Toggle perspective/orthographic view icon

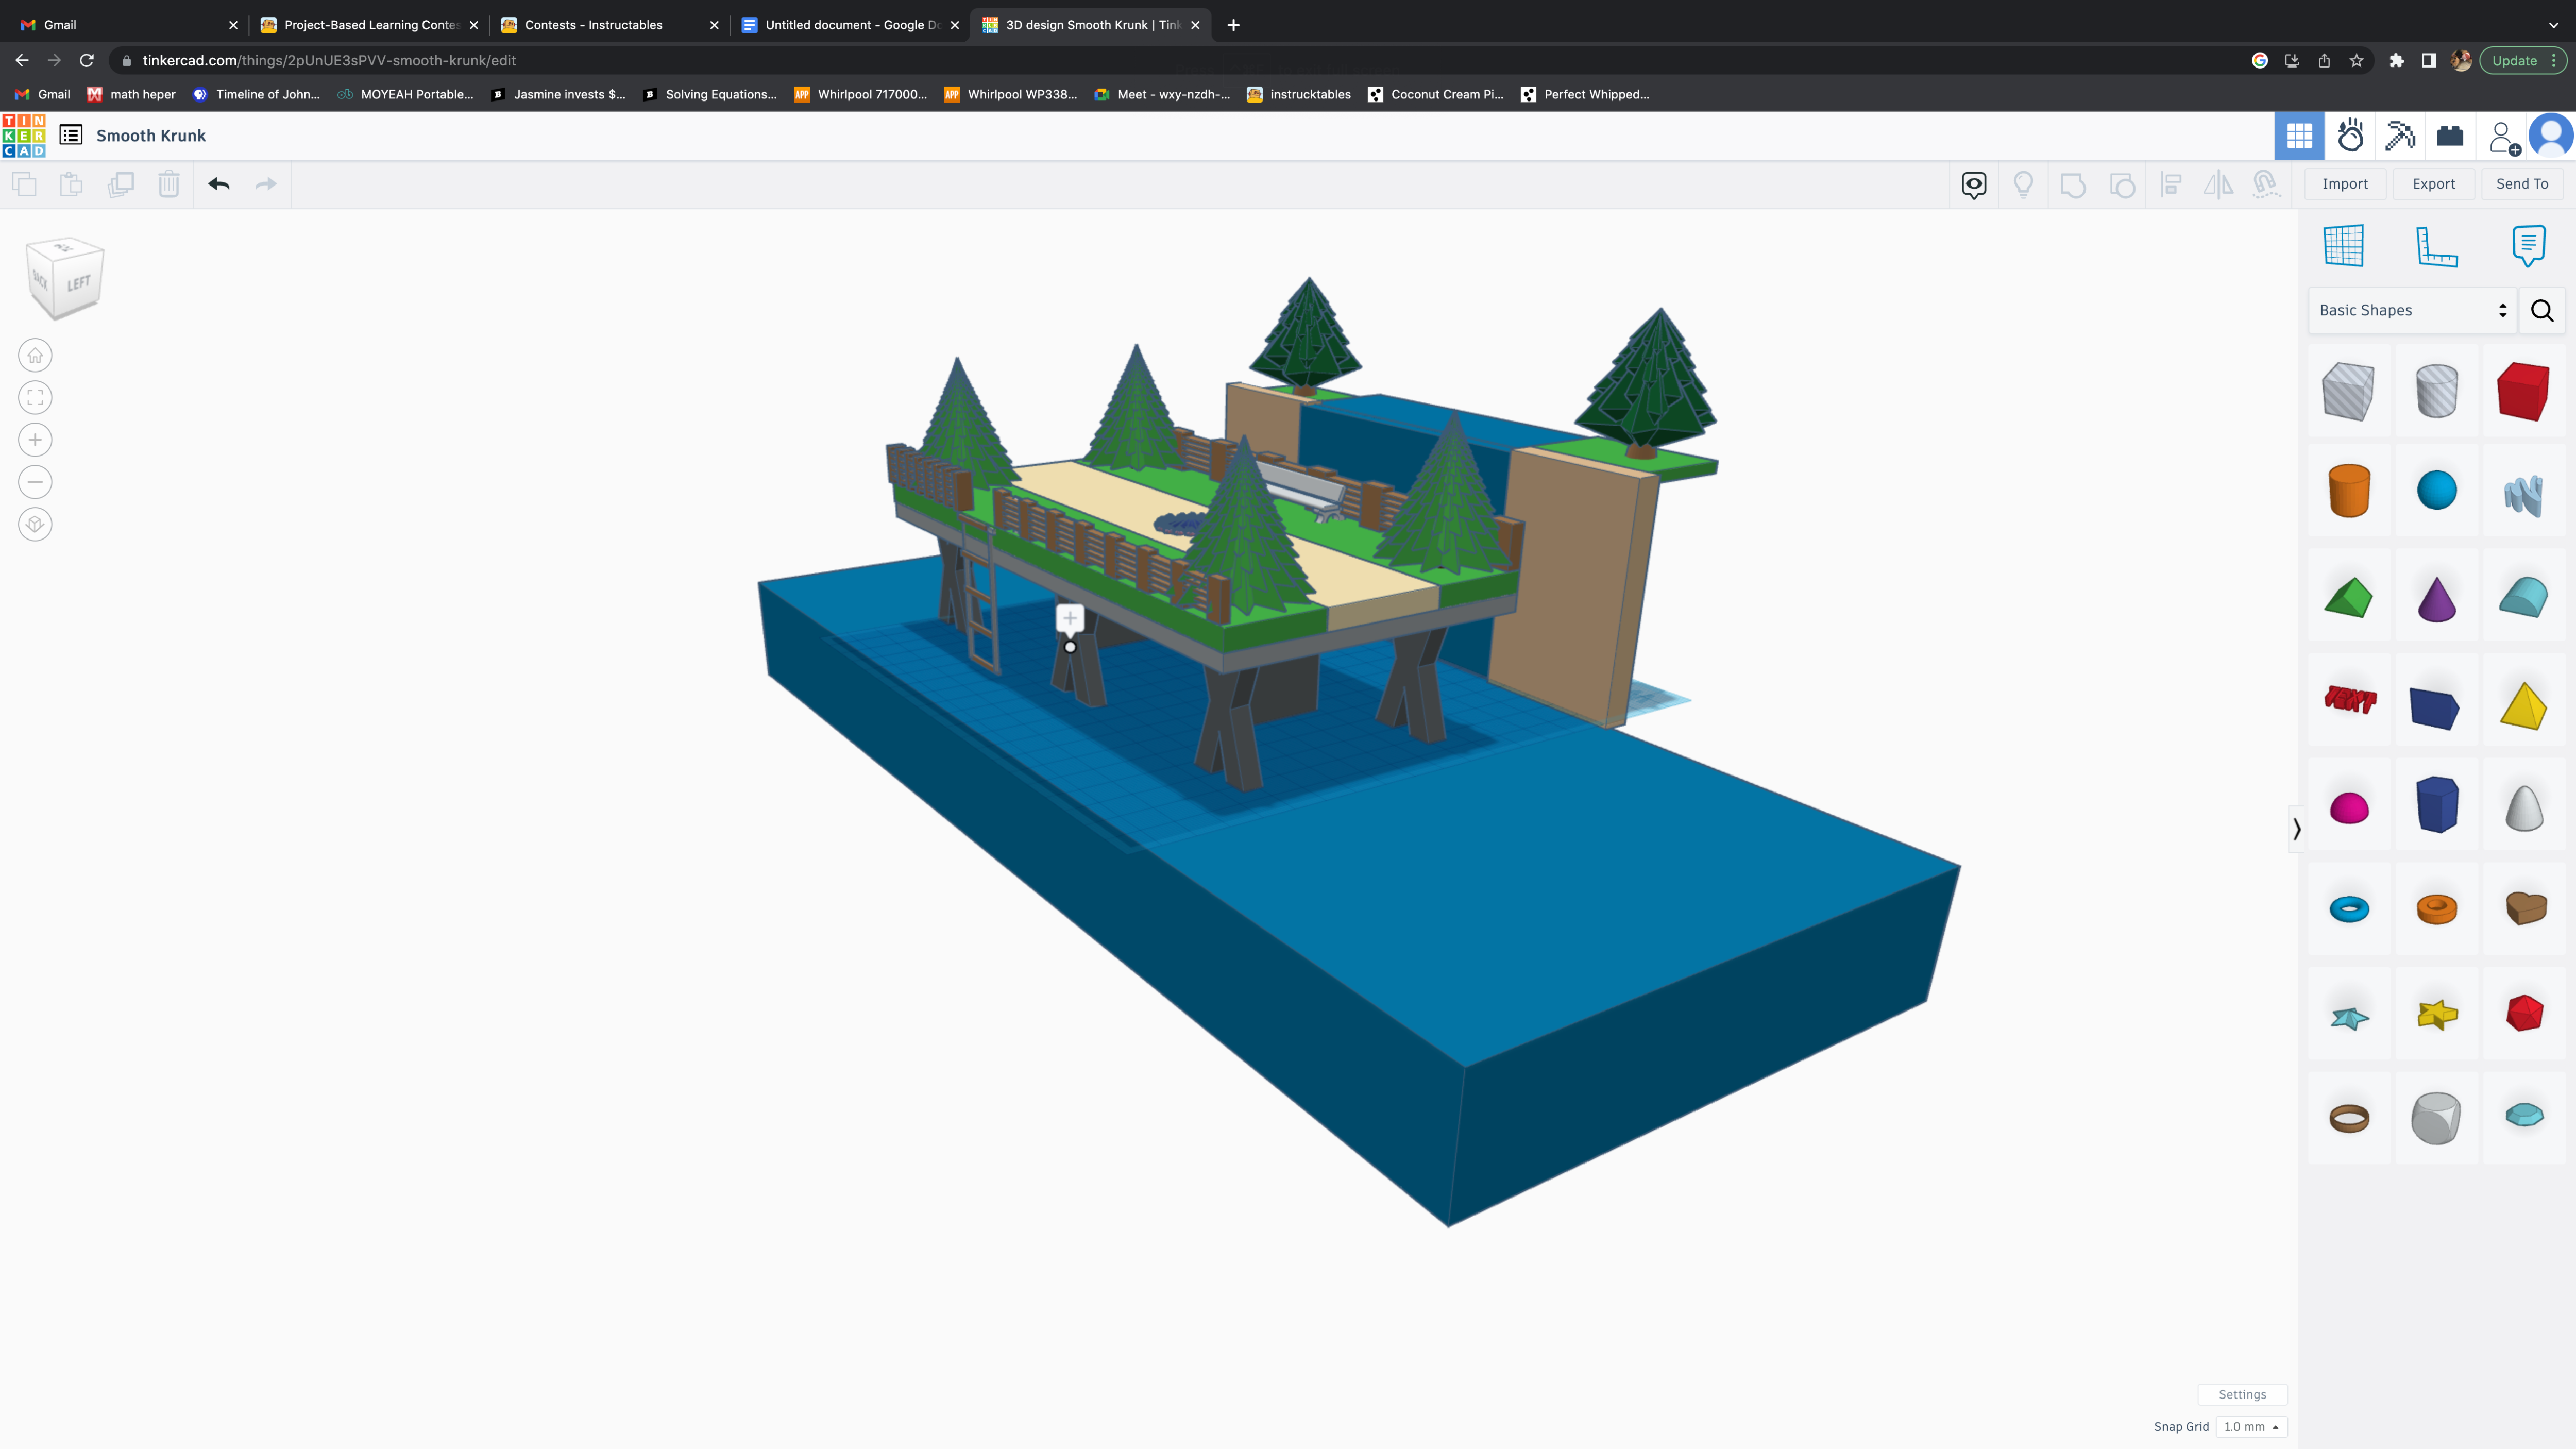pos(35,524)
